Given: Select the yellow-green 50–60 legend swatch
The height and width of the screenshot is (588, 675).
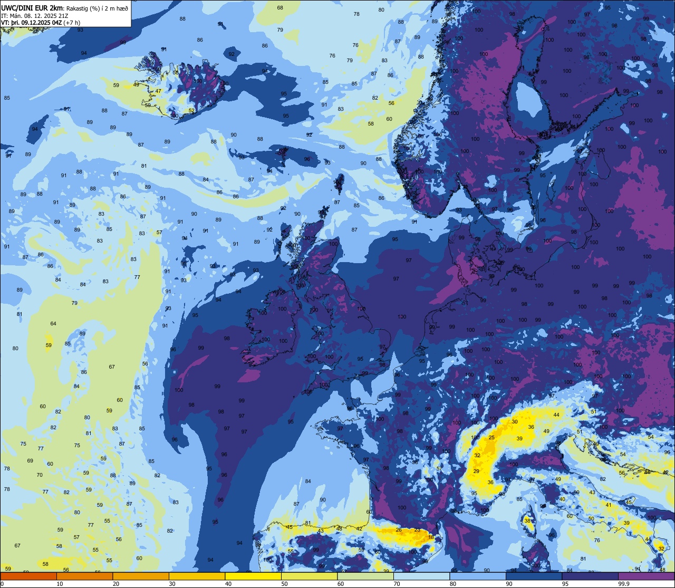Looking at the screenshot, I should click(309, 576).
